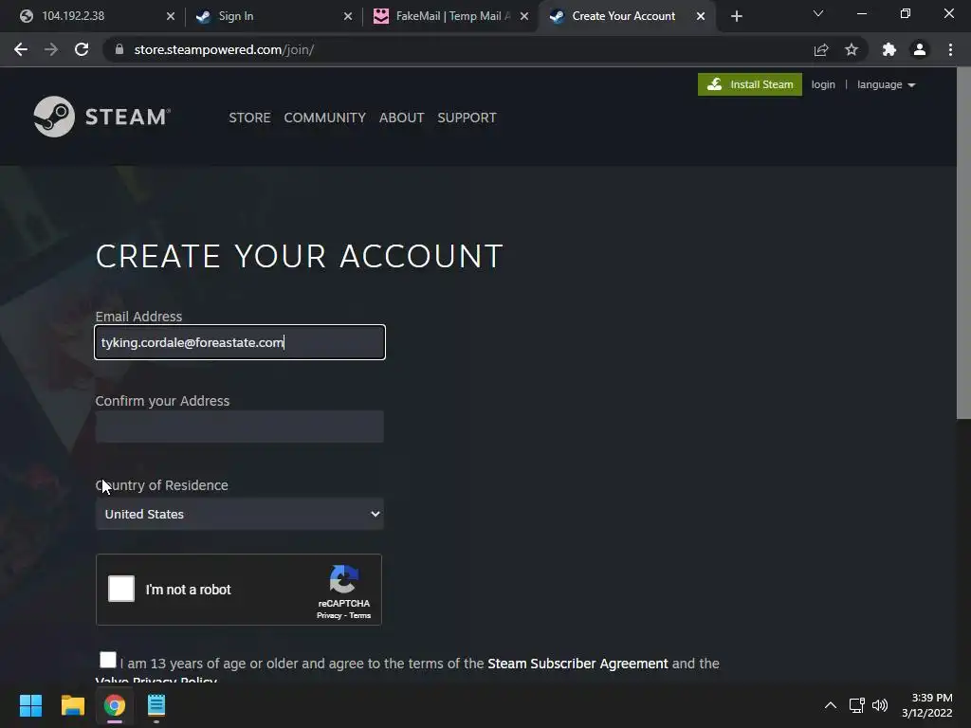The height and width of the screenshot is (728, 971).
Task: Close the Create Your Account tab
Action: pos(701,16)
